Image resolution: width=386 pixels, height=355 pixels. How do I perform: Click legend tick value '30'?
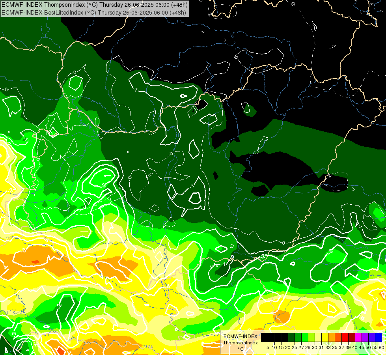(315, 348)
